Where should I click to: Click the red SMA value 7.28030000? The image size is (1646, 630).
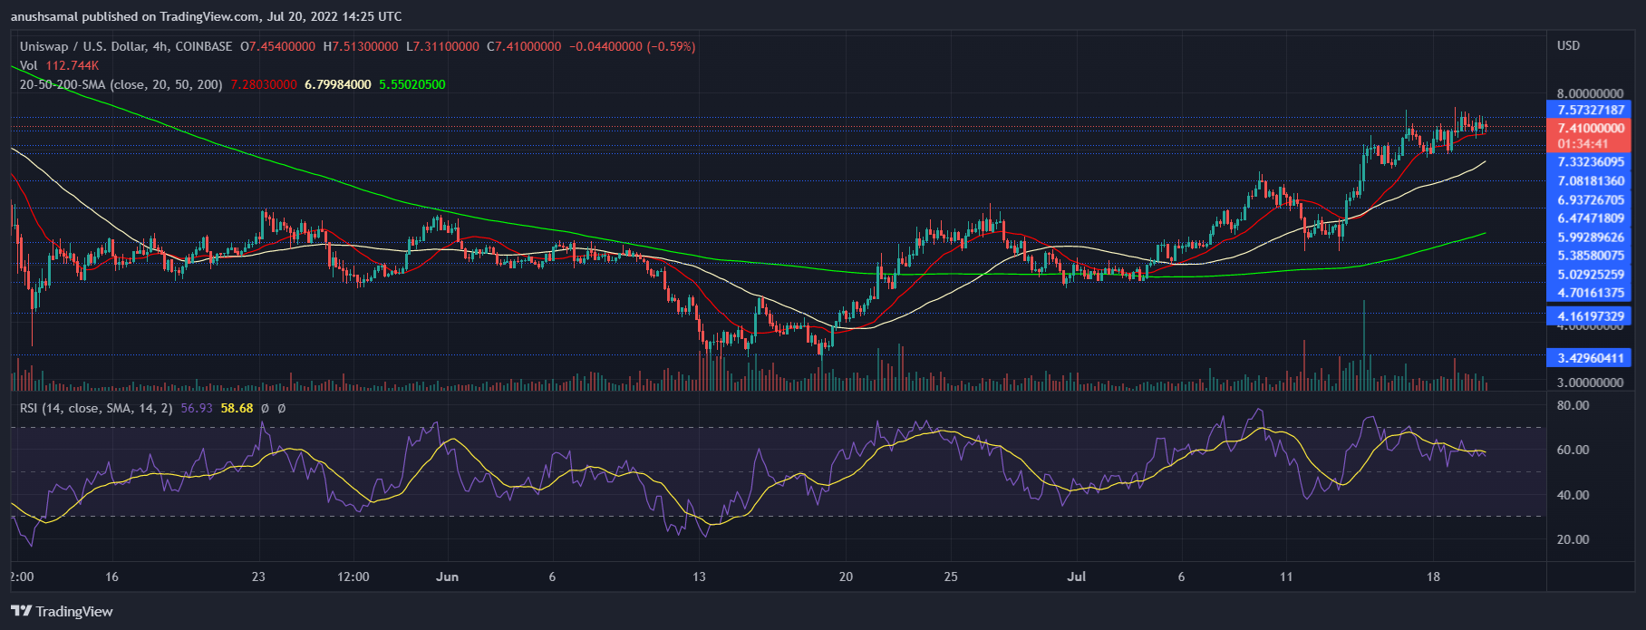[264, 84]
